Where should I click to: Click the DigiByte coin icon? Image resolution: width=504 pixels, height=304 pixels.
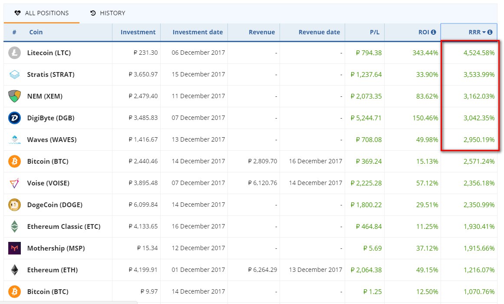pyautogui.click(x=14, y=118)
